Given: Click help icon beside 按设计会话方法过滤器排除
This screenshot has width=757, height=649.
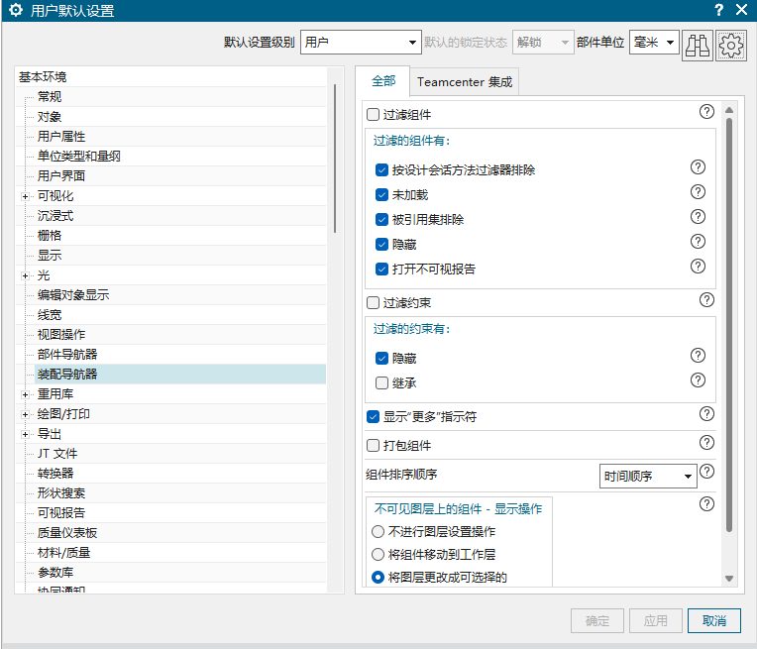Looking at the screenshot, I should pyautogui.click(x=698, y=167).
